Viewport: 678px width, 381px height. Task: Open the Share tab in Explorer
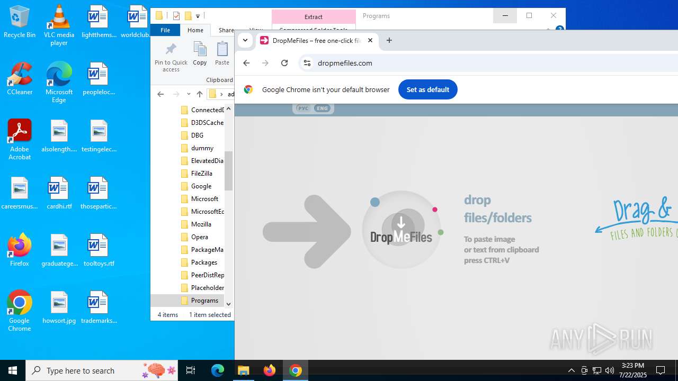(x=226, y=30)
